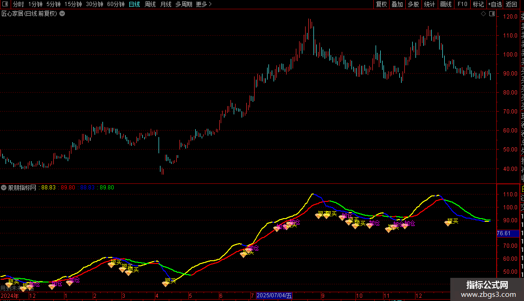Screen dimensions: 524x301
Task: Click the diamond 短买 signal icon in April
Action: 166,282
